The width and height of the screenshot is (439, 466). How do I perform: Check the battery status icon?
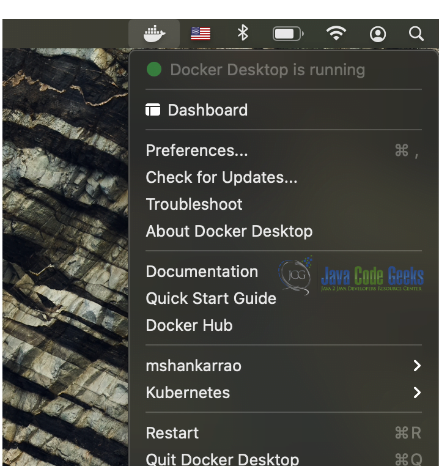[288, 34]
